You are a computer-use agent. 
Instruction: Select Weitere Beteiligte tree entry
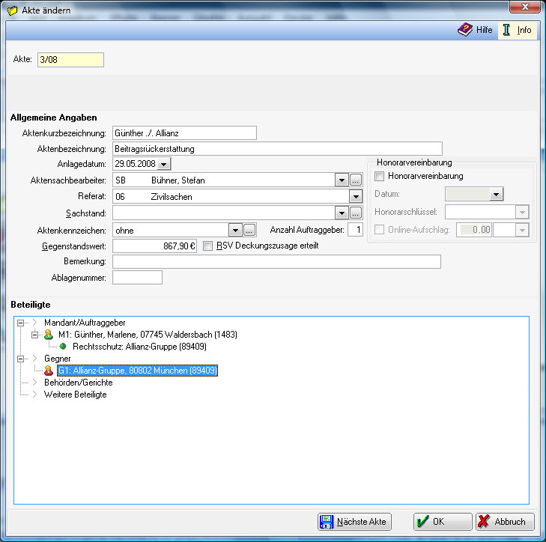[x=75, y=395]
